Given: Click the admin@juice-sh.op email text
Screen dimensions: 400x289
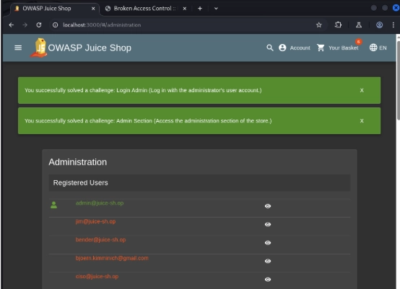Looking at the screenshot, I should (100, 203).
